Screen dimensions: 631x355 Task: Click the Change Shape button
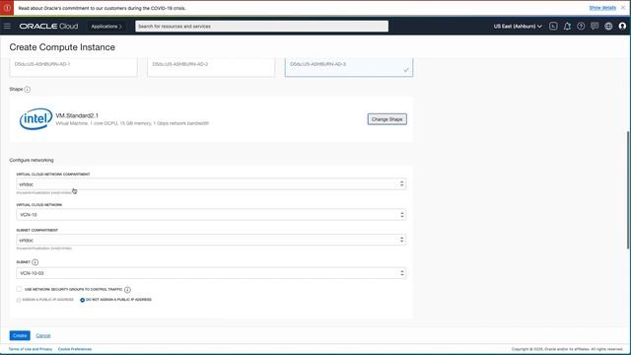386,119
